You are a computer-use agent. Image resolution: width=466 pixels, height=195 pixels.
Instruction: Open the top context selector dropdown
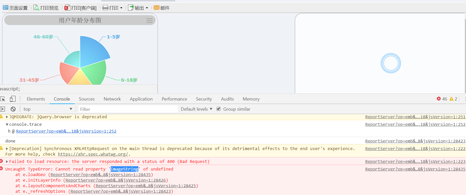(48, 109)
